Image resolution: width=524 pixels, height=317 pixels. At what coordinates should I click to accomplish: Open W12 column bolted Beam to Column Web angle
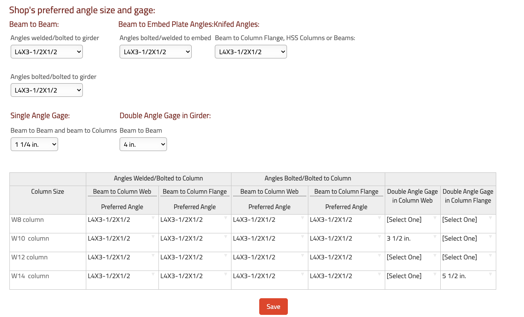pyautogui.click(x=269, y=257)
